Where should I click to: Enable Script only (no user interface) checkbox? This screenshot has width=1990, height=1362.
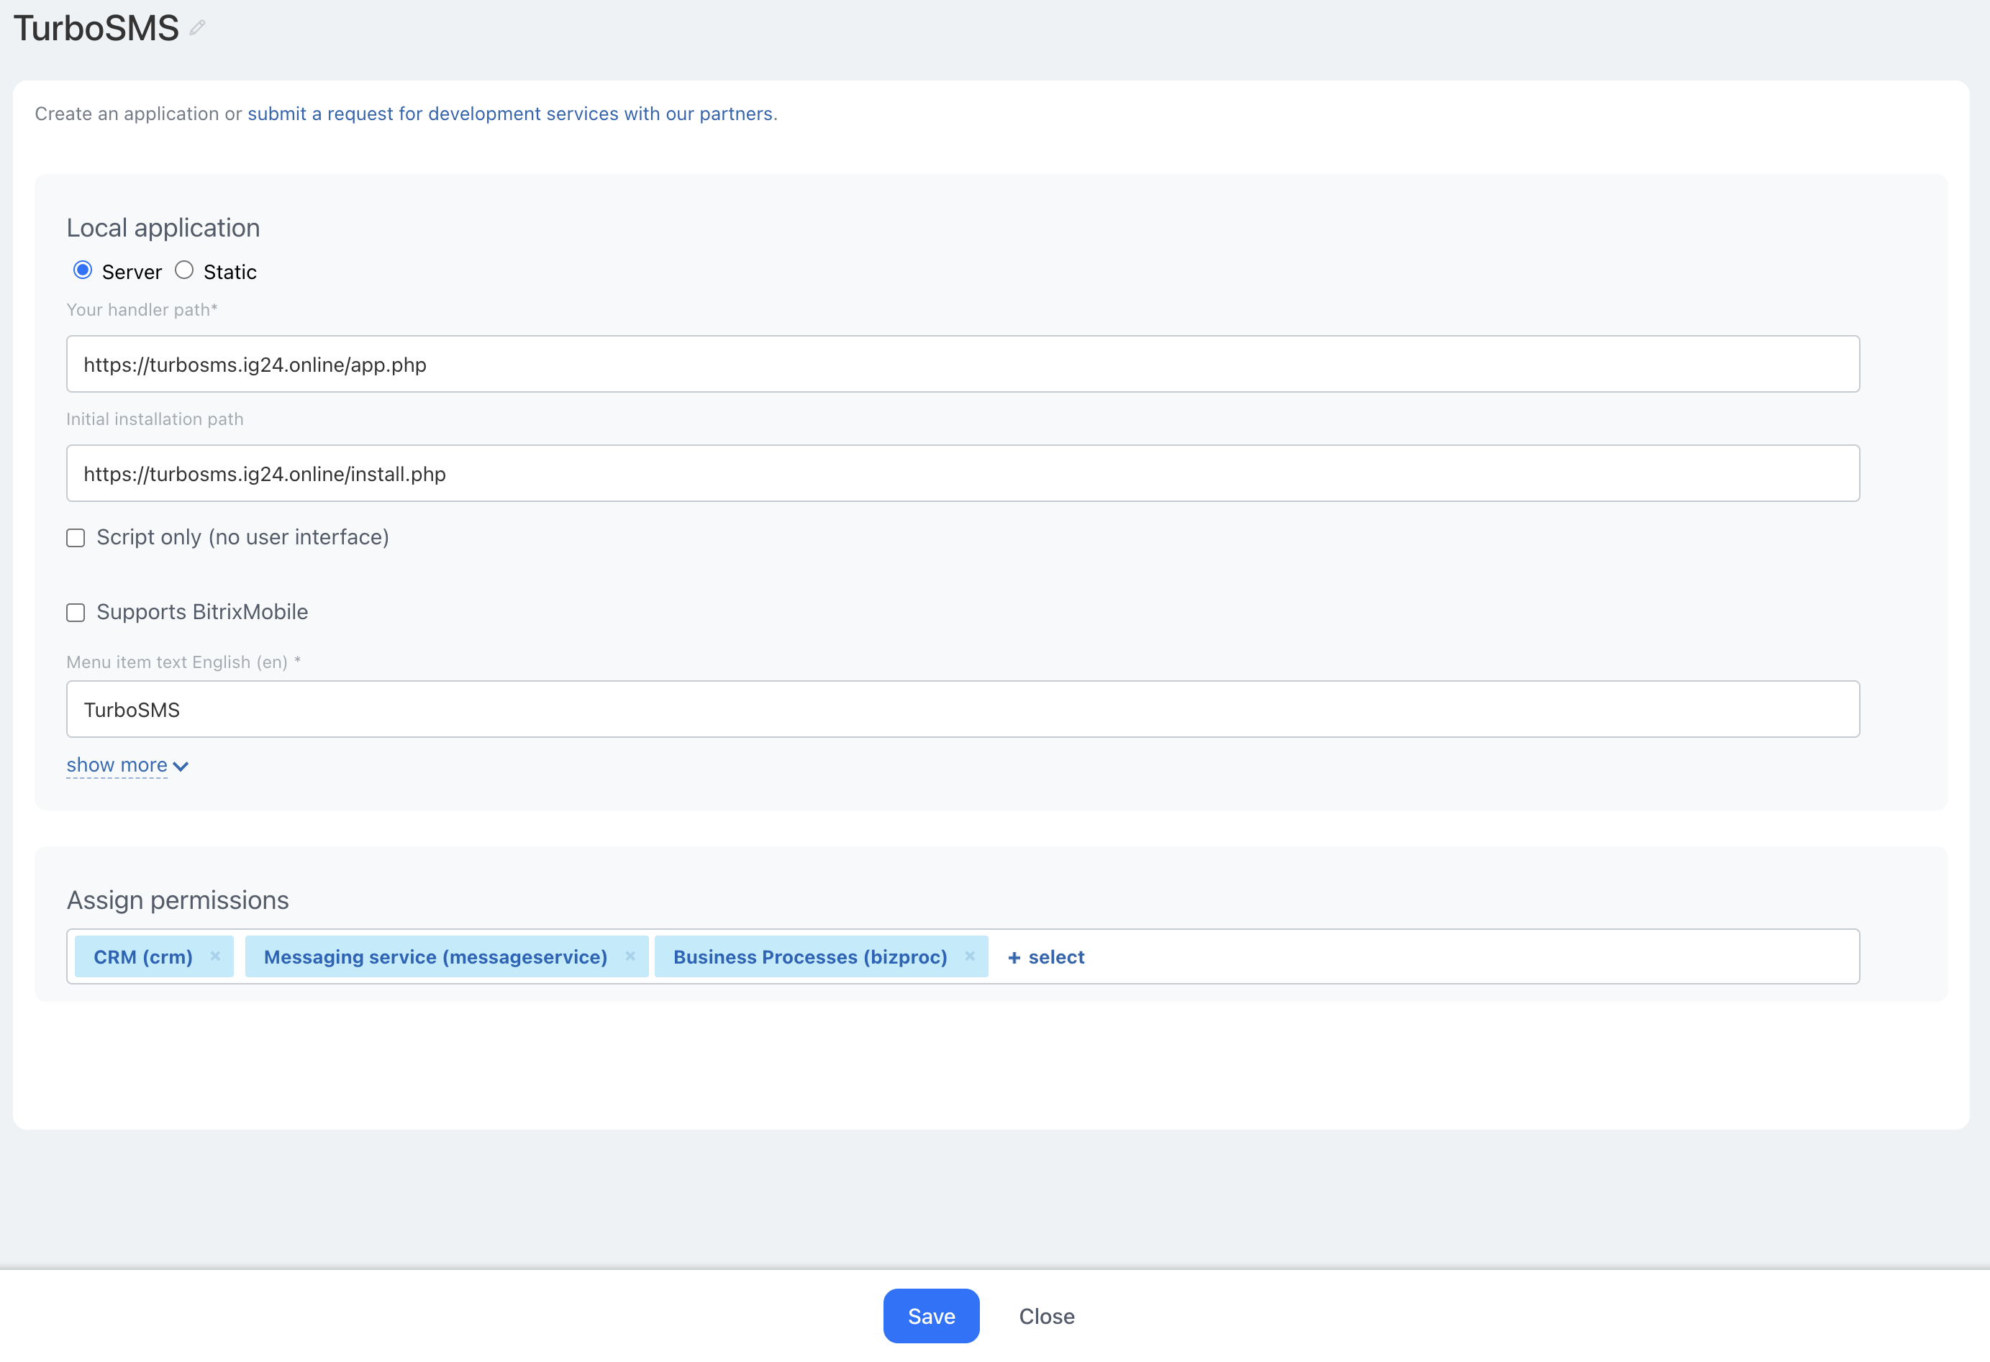(76, 538)
